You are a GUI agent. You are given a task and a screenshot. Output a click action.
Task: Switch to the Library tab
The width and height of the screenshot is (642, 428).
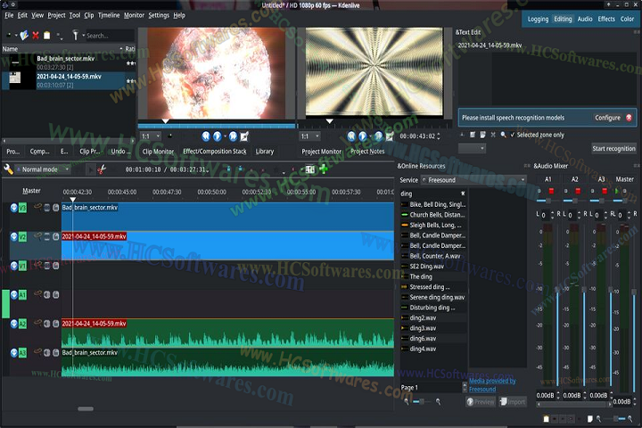coord(265,151)
